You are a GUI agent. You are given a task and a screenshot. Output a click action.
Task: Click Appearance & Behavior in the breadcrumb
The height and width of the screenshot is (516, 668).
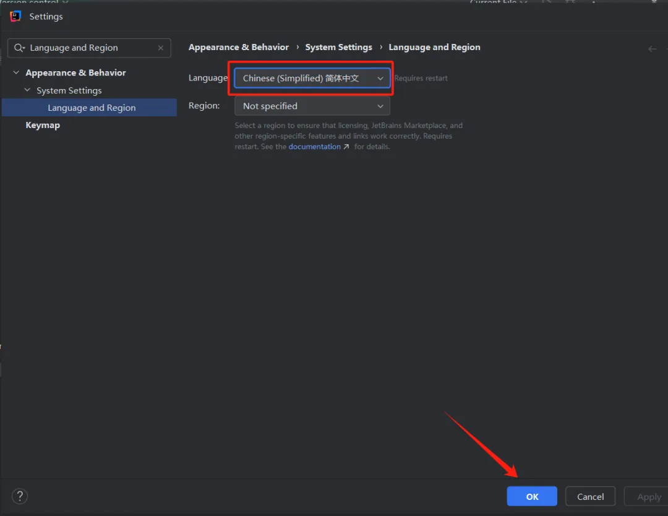click(238, 47)
